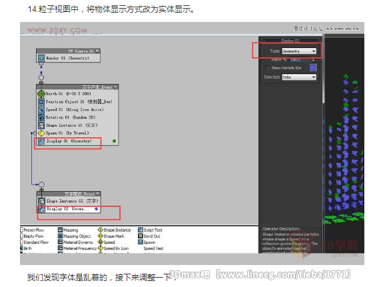
Task: Click the circular input connector above second event
Action: (x=41, y=184)
